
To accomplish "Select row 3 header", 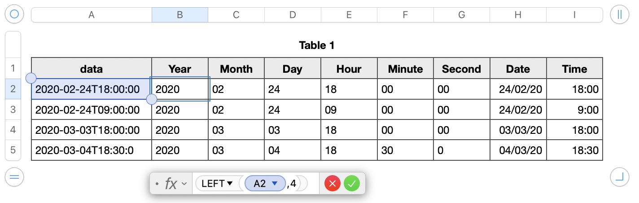I will (13, 110).
